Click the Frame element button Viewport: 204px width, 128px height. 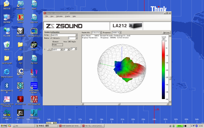[57, 45]
